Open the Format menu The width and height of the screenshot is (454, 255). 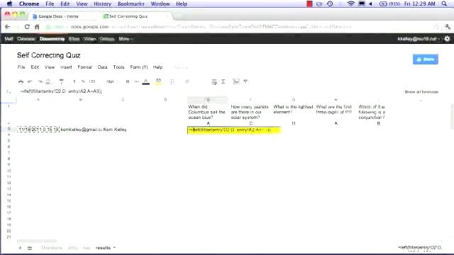[x=84, y=67]
